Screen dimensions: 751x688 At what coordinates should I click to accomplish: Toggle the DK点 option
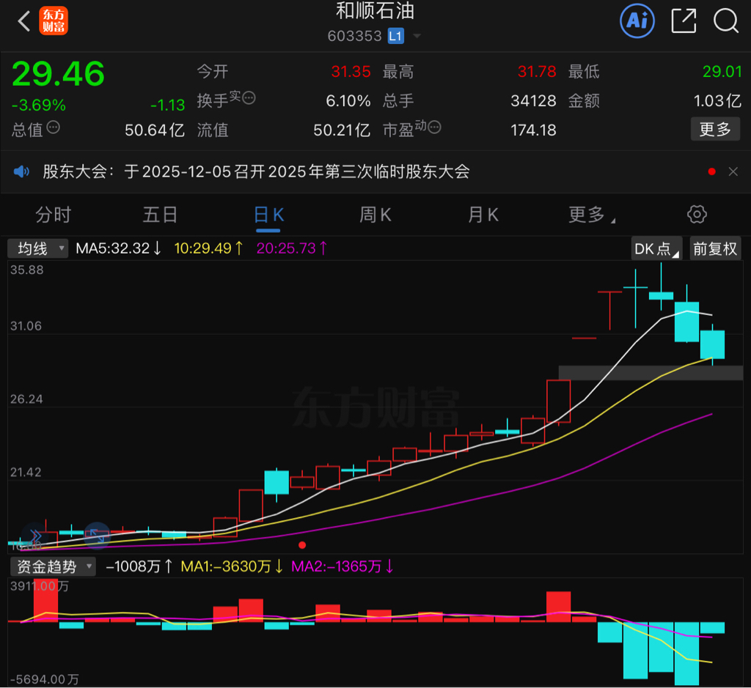click(x=656, y=249)
